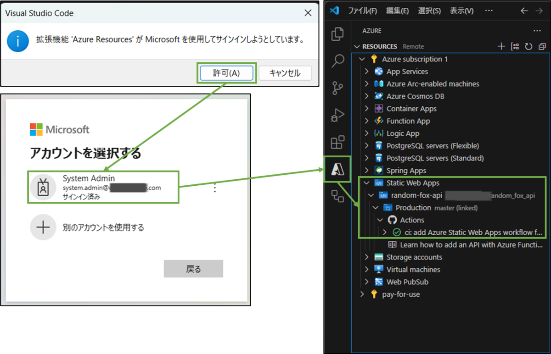Expand the pay-for-use subscription
This screenshot has height=354, width=551.
click(x=362, y=294)
